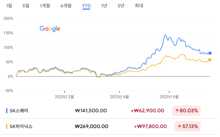Click the blue SK스퀘어 endpoint dot
This screenshot has height=137, width=220.
210,53
